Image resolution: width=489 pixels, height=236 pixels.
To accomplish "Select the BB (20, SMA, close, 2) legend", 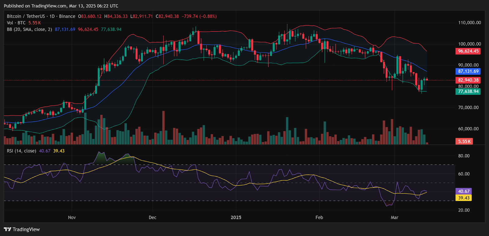I will (x=29, y=30).
